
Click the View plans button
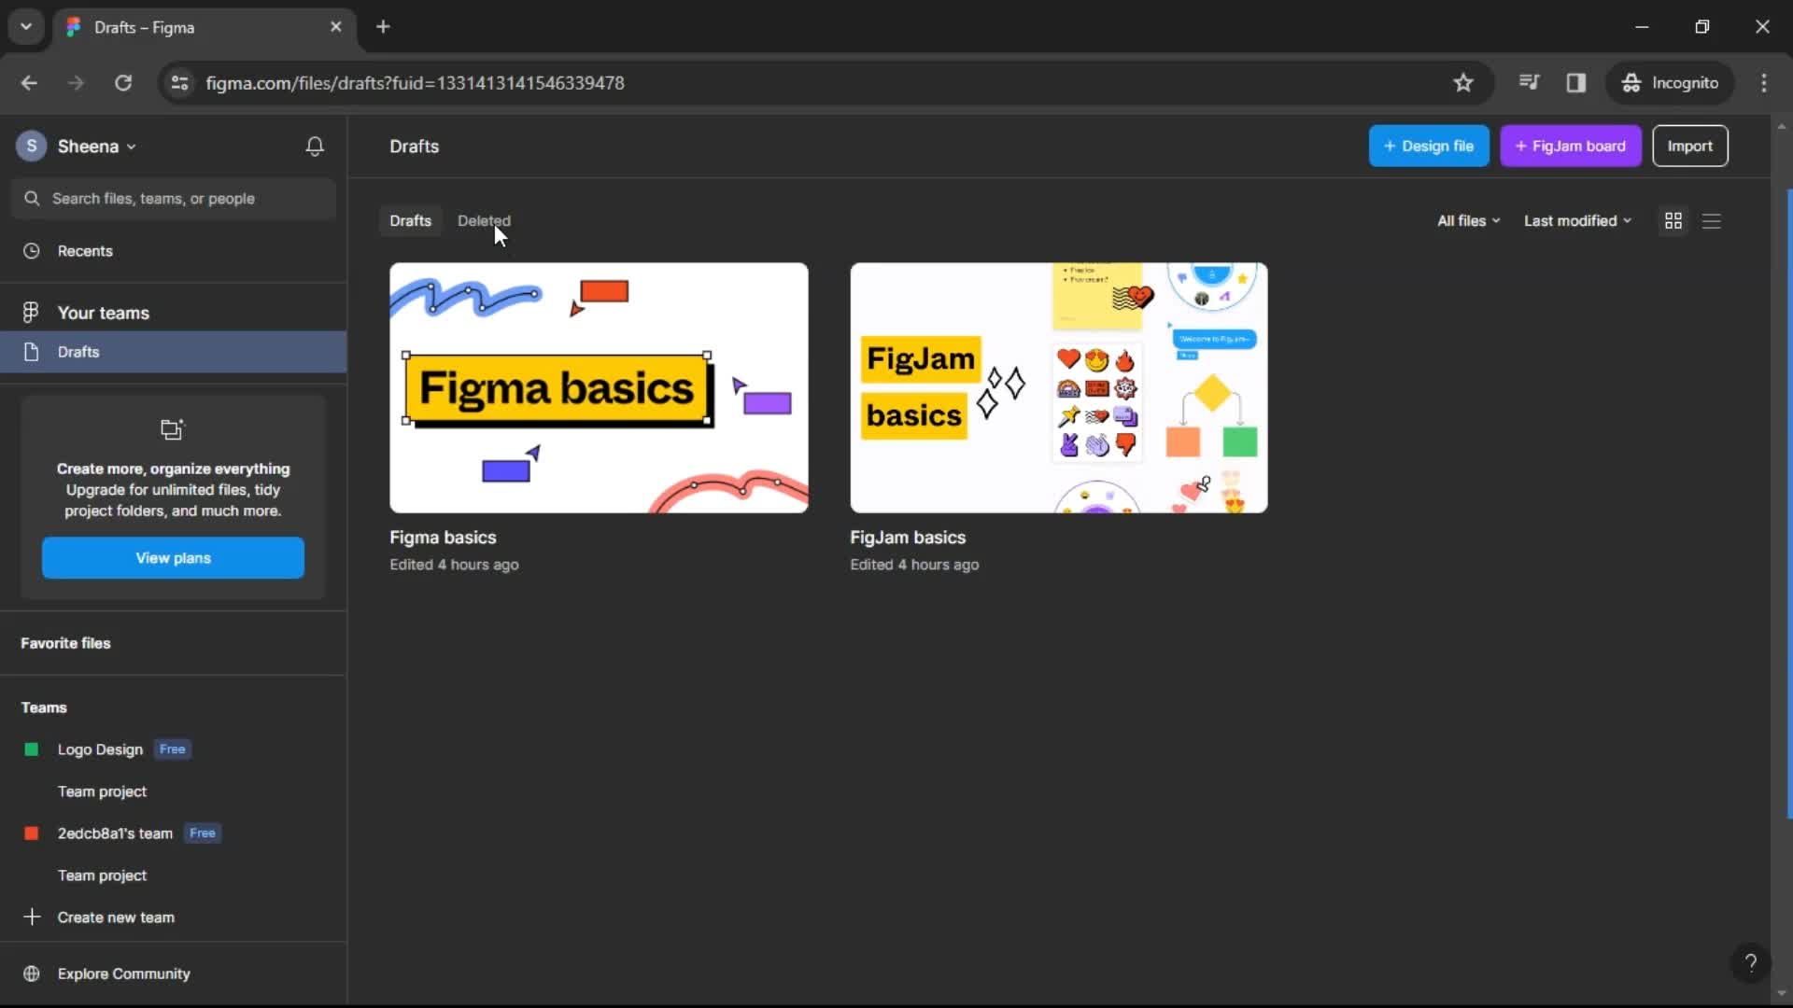pos(173,557)
